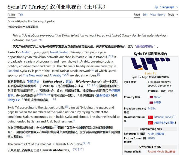Select the Read tab
180x155 pixels.
[x=137, y=15]
